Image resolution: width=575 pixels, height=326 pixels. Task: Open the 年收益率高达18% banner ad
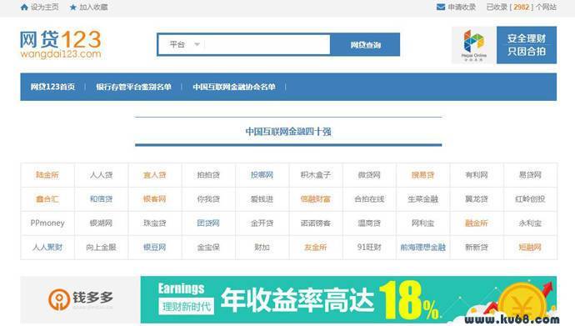coord(348,299)
